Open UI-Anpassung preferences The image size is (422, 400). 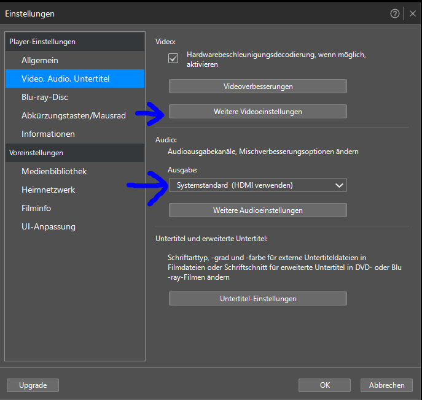[75, 226]
